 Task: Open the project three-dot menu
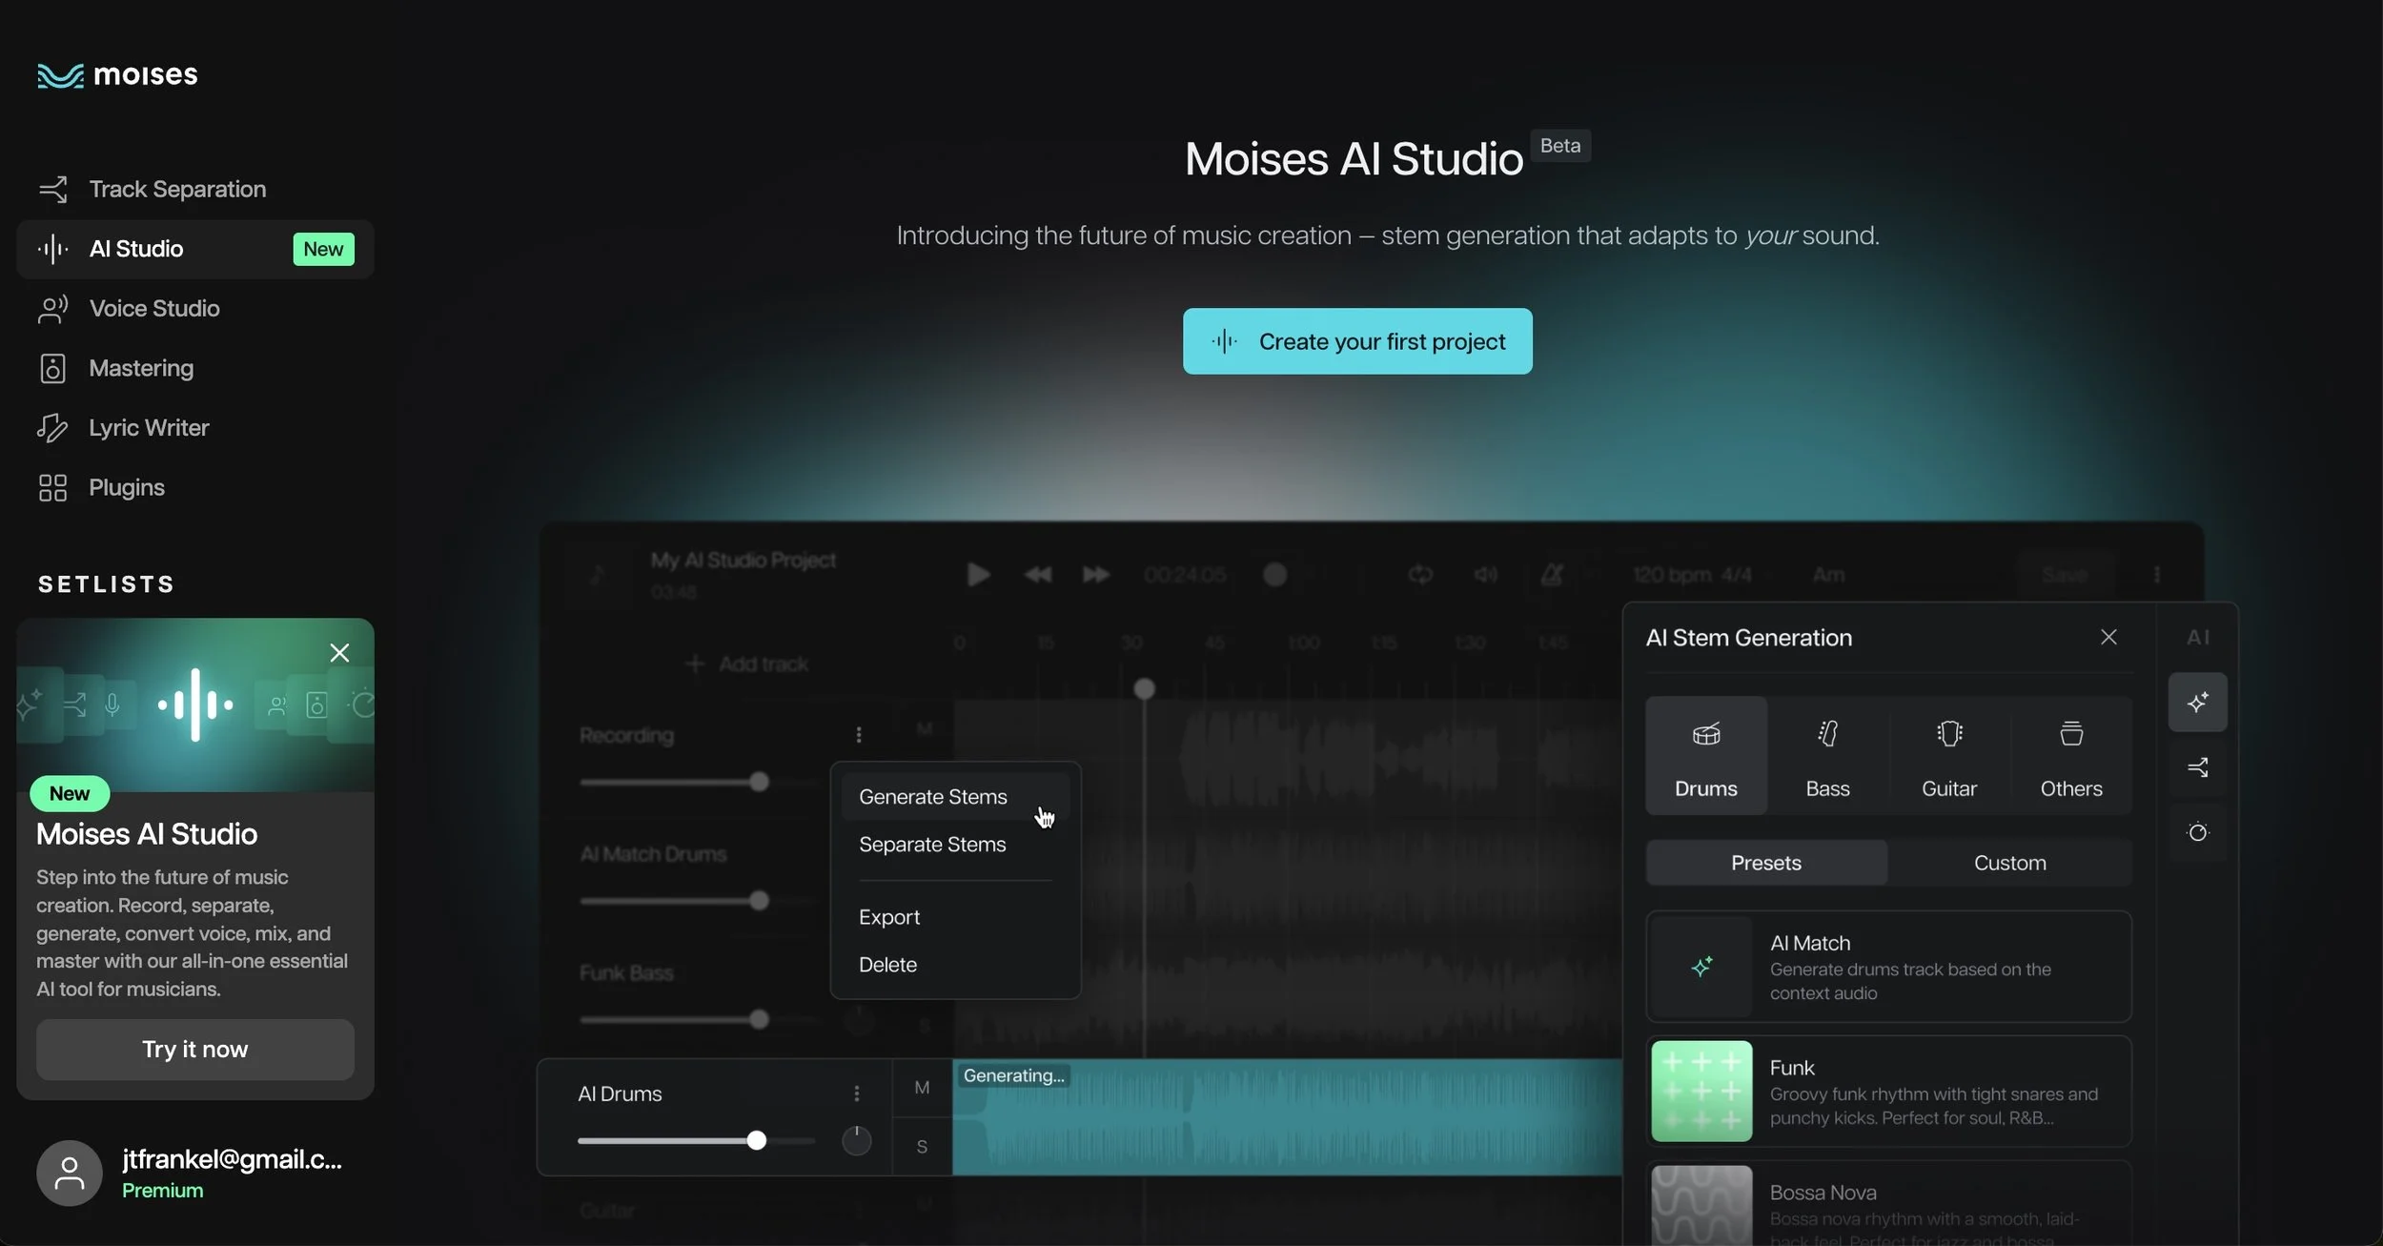tap(2157, 575)
